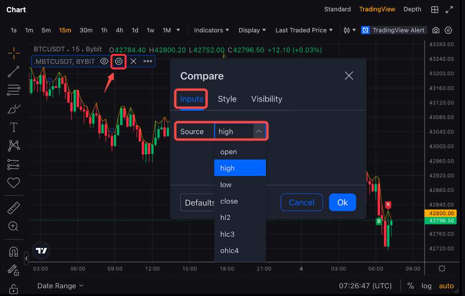The width and height of the screenshot is (465, 296).
Task: Open the Last Traded Price dropdown
Action: 304,30
